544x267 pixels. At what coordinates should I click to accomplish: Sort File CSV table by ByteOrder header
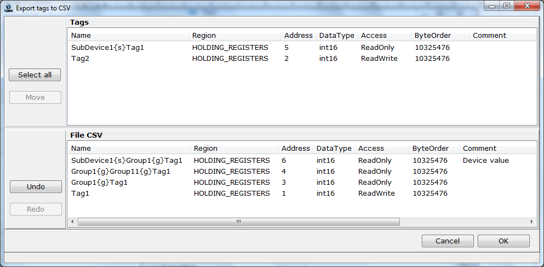coord(434,149)
